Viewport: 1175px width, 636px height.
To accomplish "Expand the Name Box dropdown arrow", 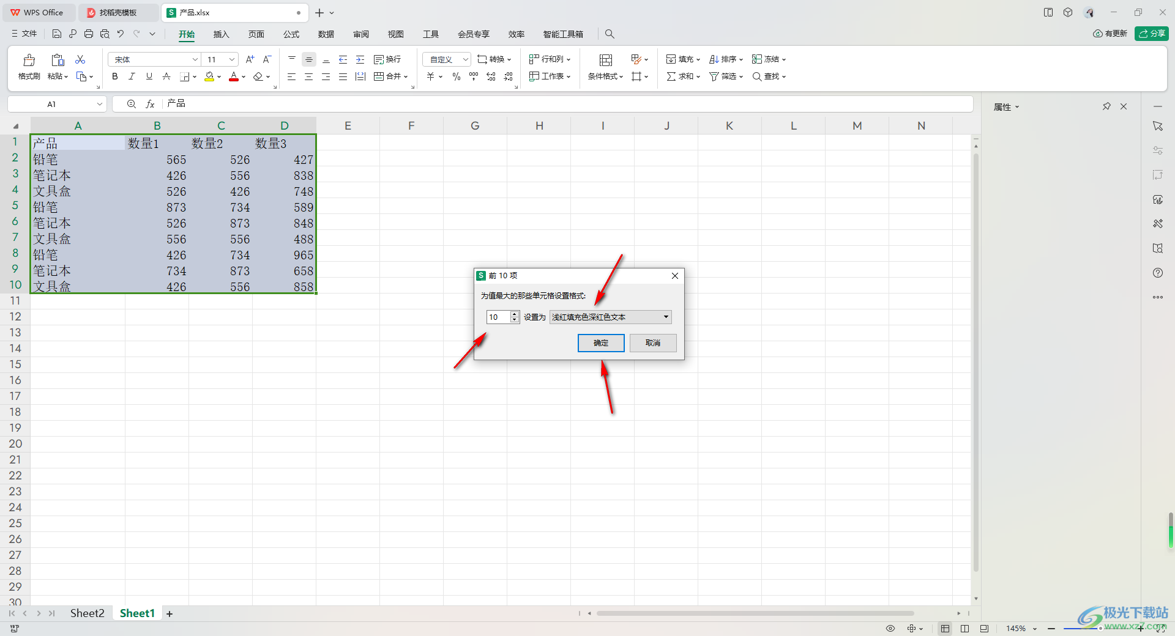I will click(99, 104).
